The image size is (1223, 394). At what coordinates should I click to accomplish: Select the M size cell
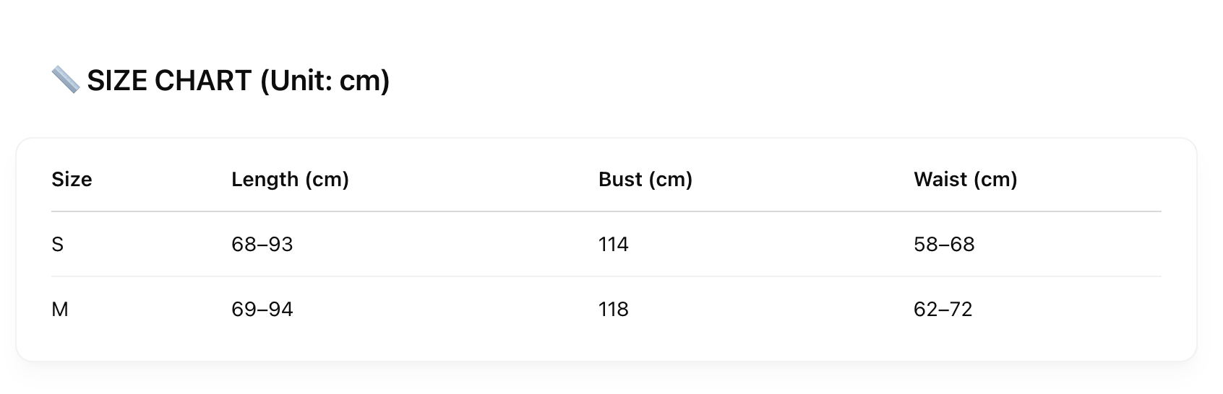(x=60, y=310)
